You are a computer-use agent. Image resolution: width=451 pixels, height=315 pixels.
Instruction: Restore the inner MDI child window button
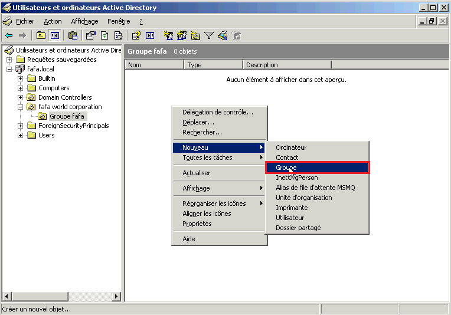point(432,21)
